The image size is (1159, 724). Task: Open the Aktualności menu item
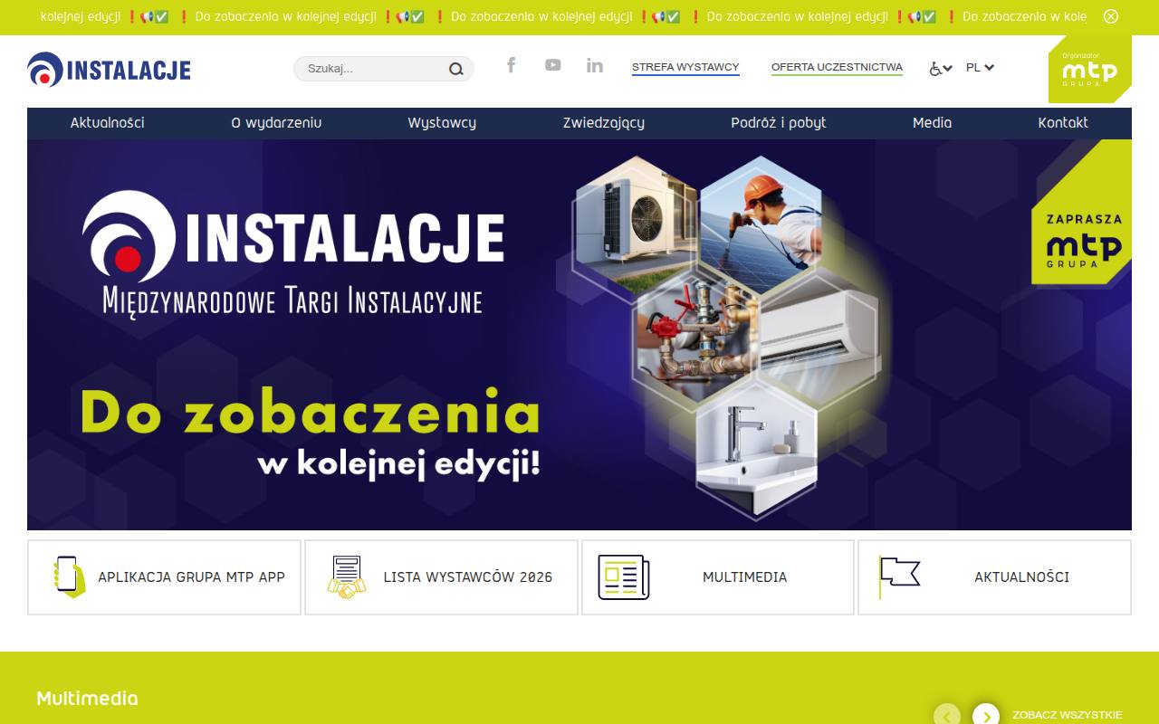point(108,123)
